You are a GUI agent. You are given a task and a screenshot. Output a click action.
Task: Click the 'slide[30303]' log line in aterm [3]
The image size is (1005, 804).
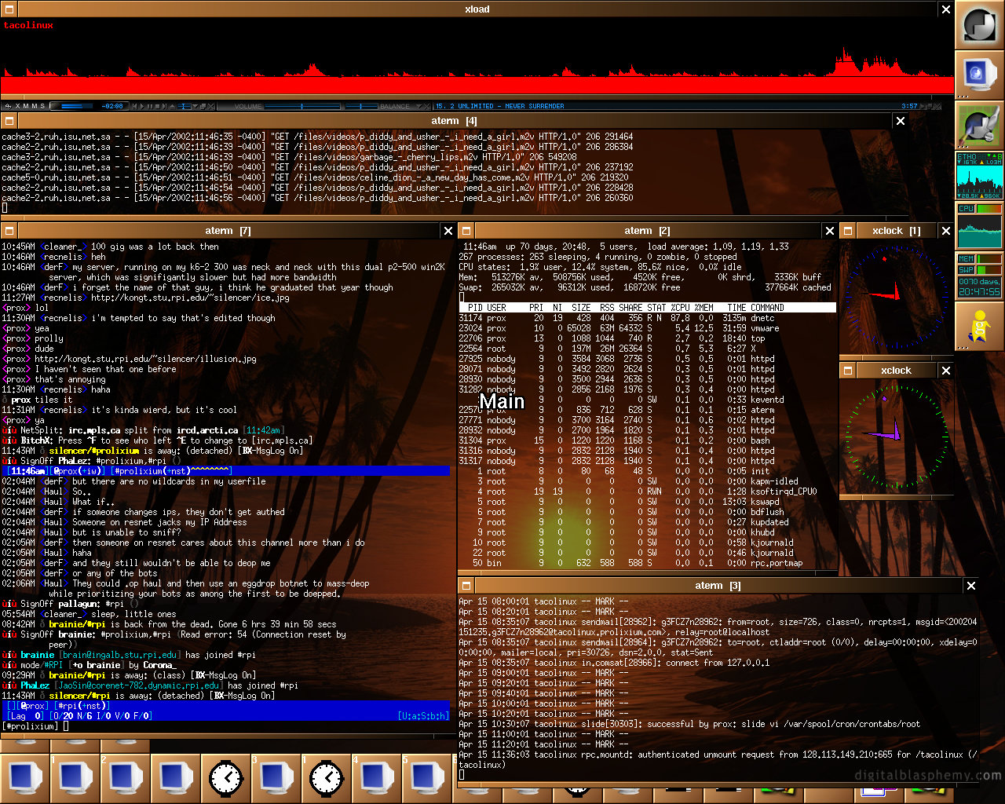(x=689, y=724)
